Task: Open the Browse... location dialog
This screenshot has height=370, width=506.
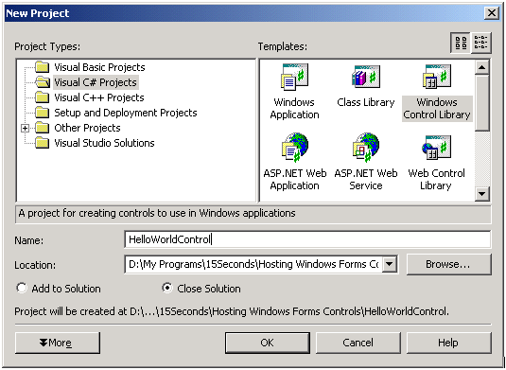Action: (449, 264)
